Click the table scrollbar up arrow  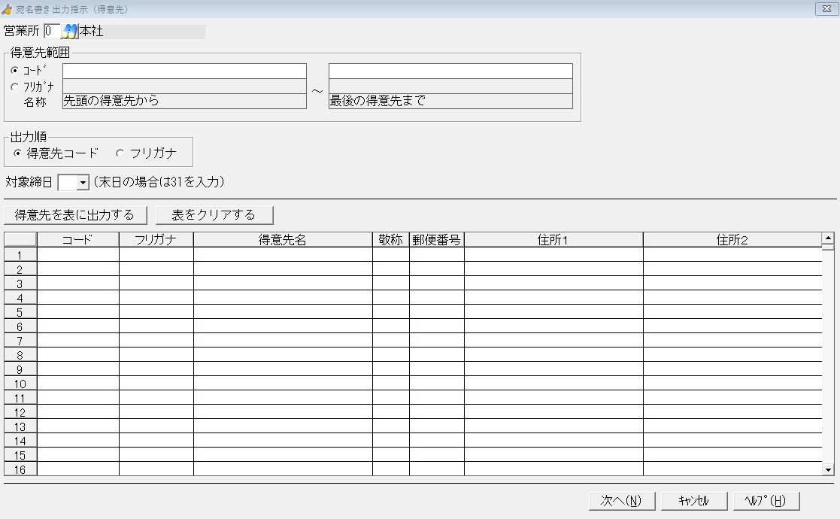tap(828, 238)
